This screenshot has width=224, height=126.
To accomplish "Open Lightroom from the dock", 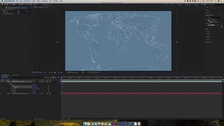I will (x=127, y=124).
